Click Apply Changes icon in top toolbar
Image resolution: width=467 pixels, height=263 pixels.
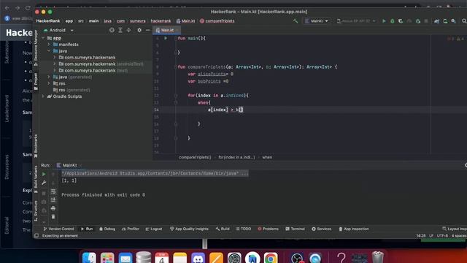[418, 21]
